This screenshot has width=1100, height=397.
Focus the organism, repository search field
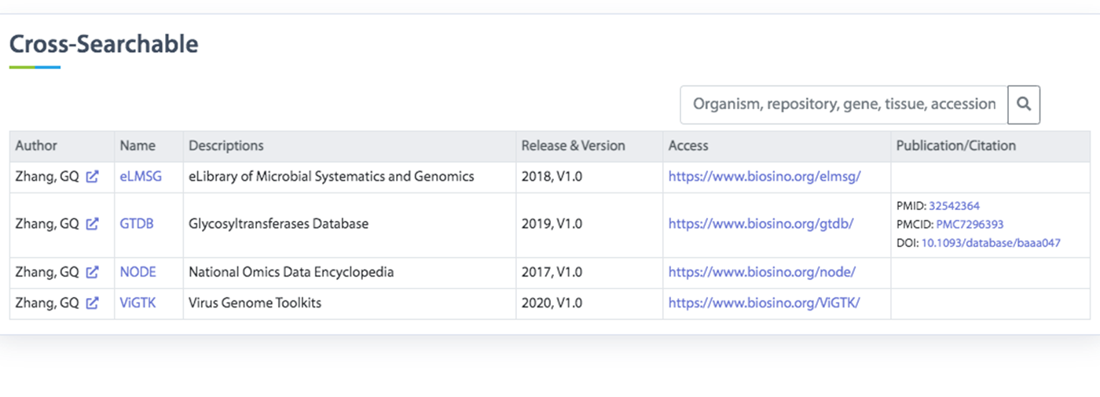(844, 105)
